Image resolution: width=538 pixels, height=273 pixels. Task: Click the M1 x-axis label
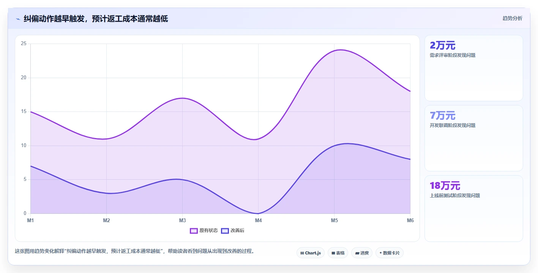tap(30, 220)
